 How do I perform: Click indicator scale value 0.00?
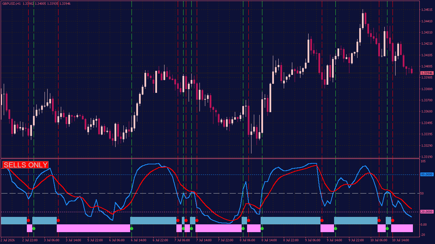click(x=424, y=225)
